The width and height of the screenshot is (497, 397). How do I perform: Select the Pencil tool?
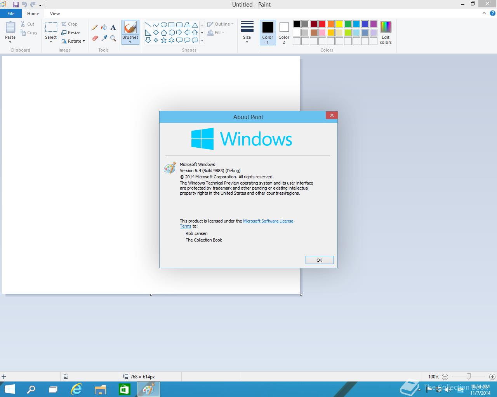pos(95,28)
